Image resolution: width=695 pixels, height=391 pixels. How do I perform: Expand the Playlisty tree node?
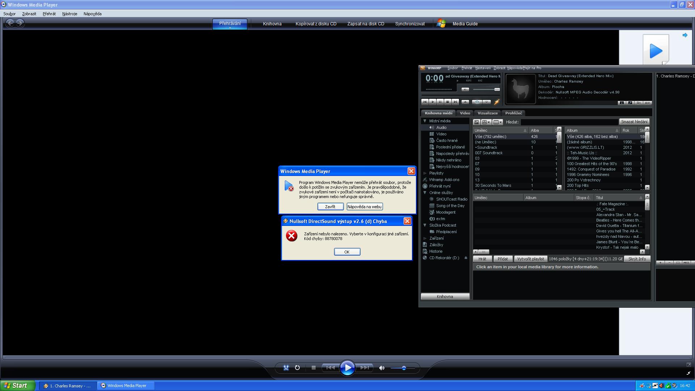click(x=425, y=173)
